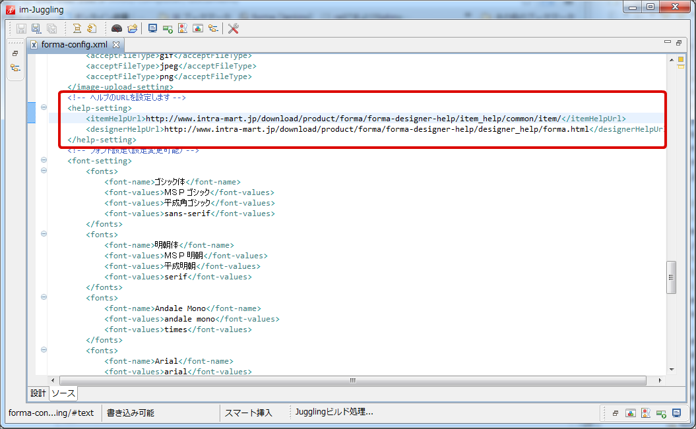Screen dimensions: 696x429
Task: Click the vertical scrollbar up arrow
Action: [x=671, y=60]
